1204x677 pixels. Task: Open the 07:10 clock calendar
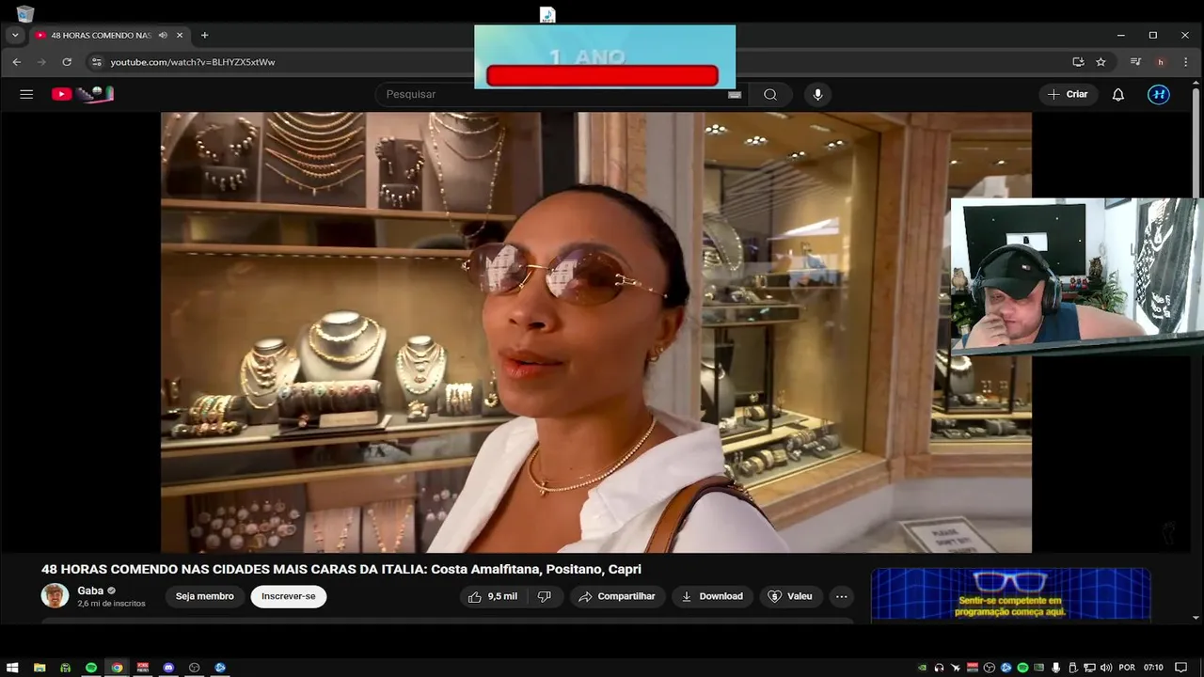(1153, 668)
